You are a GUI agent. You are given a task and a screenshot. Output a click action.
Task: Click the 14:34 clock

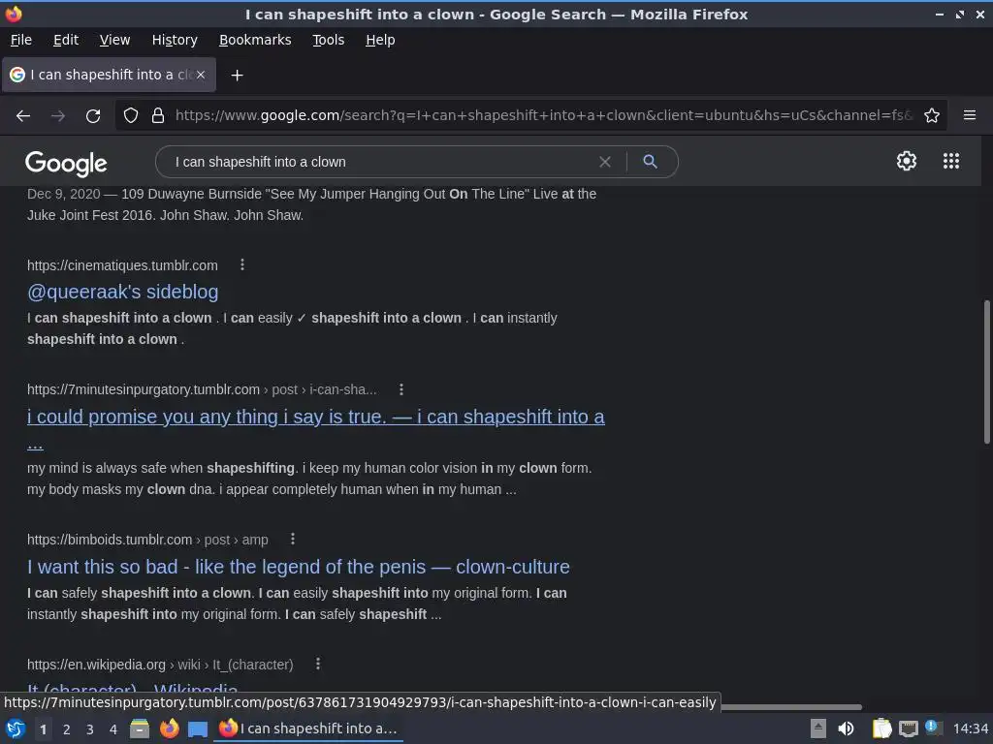[970, 728]
